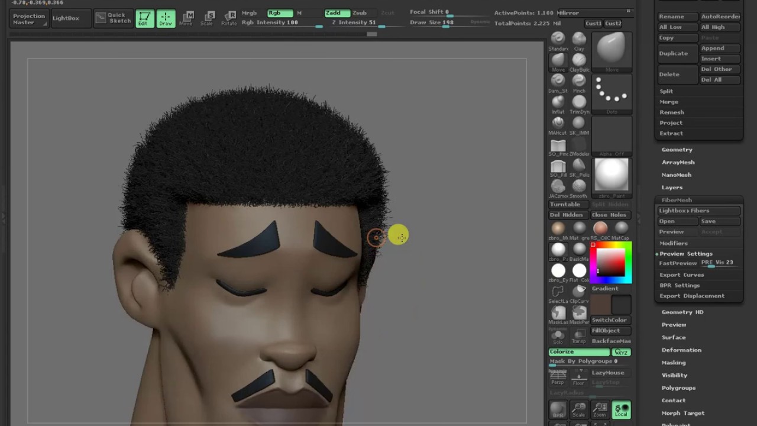Collapse the FiberMesh subpalette
The width and height of the screenshot is (757, 426).
(x=677, y=200)
